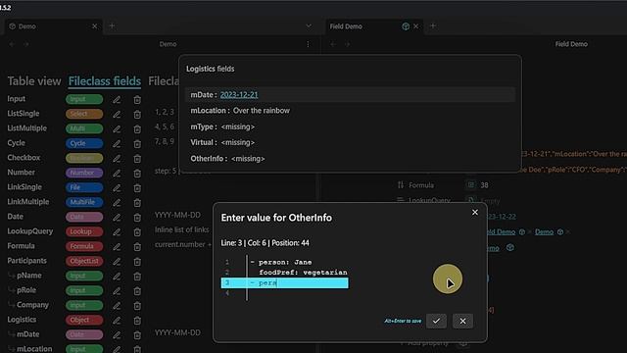Place cursor on line 'foodPref: vegetarian'
This screenshot has height=353, width=627.
[x=303, y=273]
